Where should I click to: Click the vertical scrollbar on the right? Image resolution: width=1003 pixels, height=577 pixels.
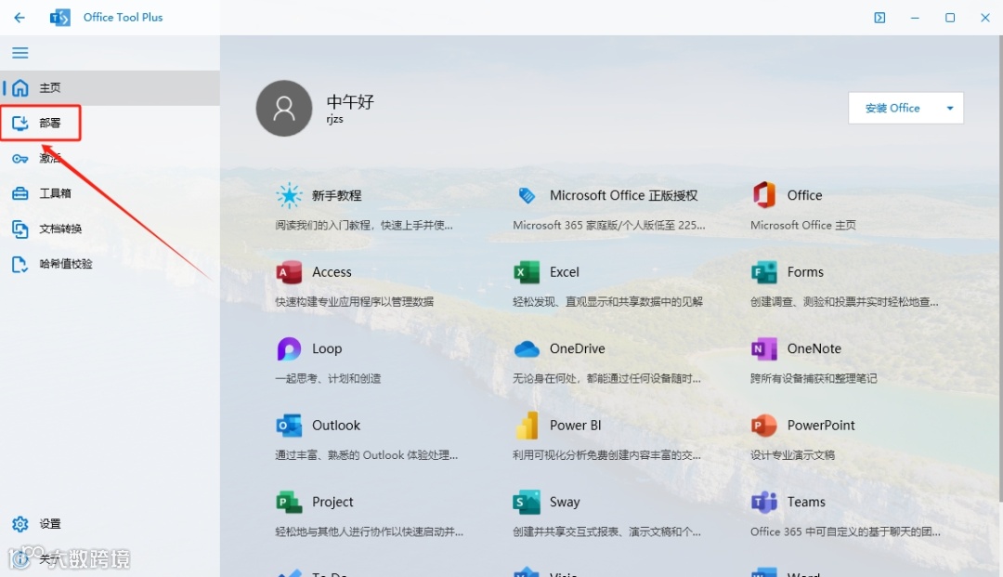tap(1000, 269)
